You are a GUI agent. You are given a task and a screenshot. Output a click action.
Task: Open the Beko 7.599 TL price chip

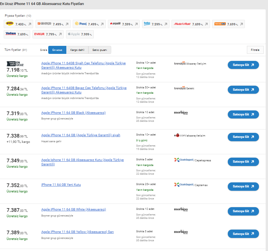(x=156, y=24)
